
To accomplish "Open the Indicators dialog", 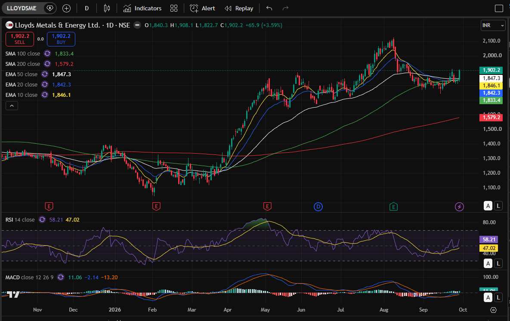I will pos(142,9).
